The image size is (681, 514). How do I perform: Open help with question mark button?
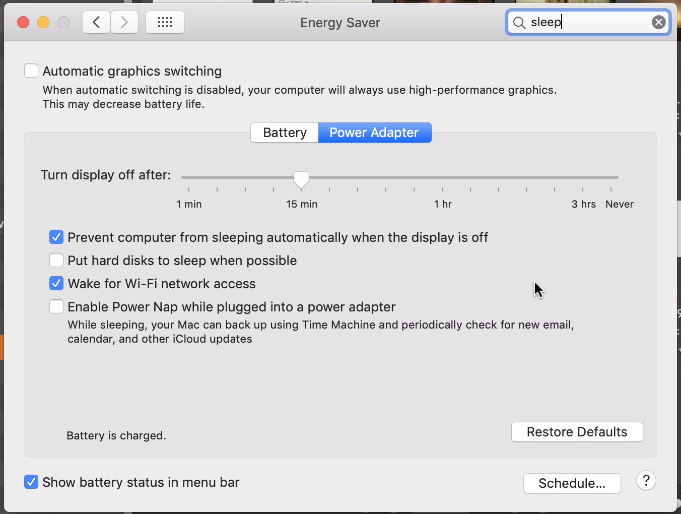pos(646,481)
